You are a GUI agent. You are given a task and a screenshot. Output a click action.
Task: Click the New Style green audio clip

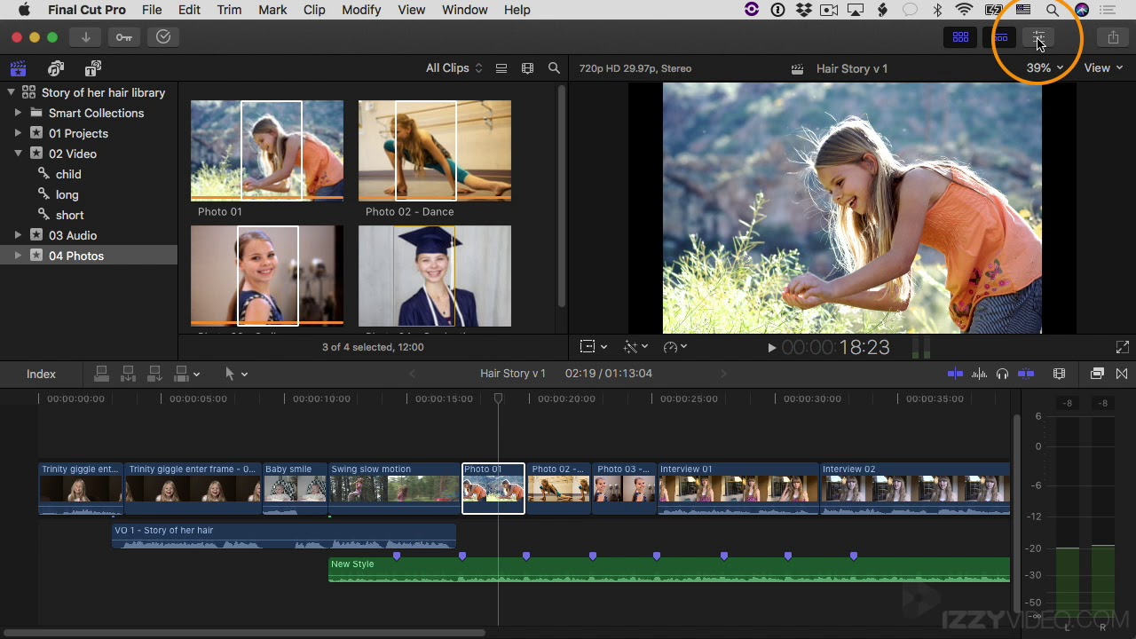click(x=669, y=570)
